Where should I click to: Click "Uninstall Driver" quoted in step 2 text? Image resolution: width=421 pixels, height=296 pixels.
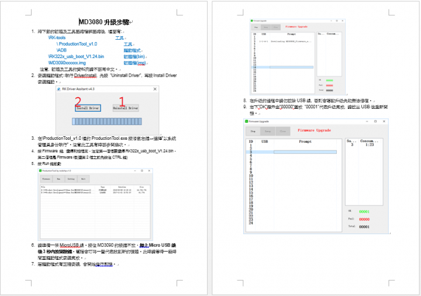[x=126, y=75]
